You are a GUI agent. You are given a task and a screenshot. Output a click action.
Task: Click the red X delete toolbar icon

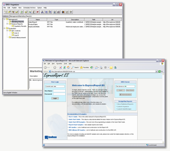click(x=38, y=12)
